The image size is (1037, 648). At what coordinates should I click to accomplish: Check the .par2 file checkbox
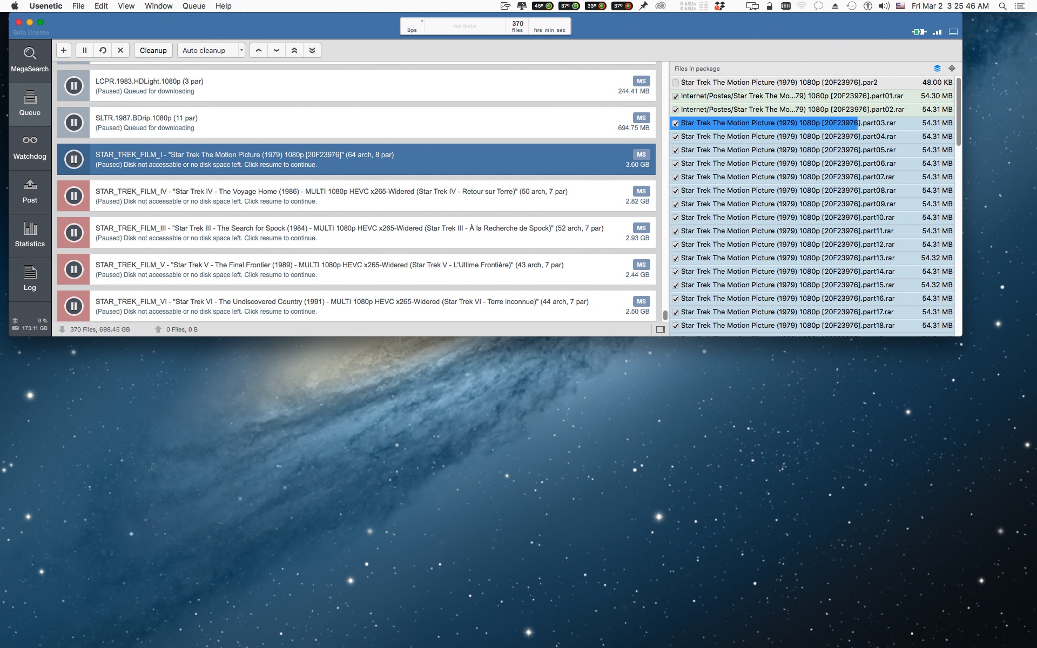675,83
